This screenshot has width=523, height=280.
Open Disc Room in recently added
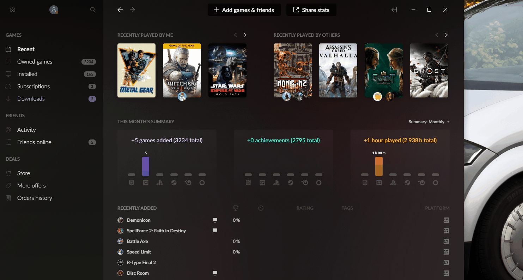138,273
